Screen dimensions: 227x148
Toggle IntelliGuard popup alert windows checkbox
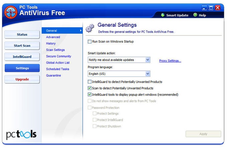(x=89, y=95)
